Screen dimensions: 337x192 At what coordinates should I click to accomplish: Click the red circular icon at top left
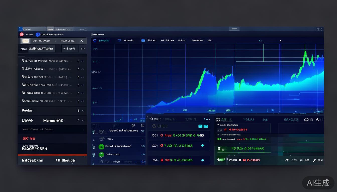coord(22,34)
